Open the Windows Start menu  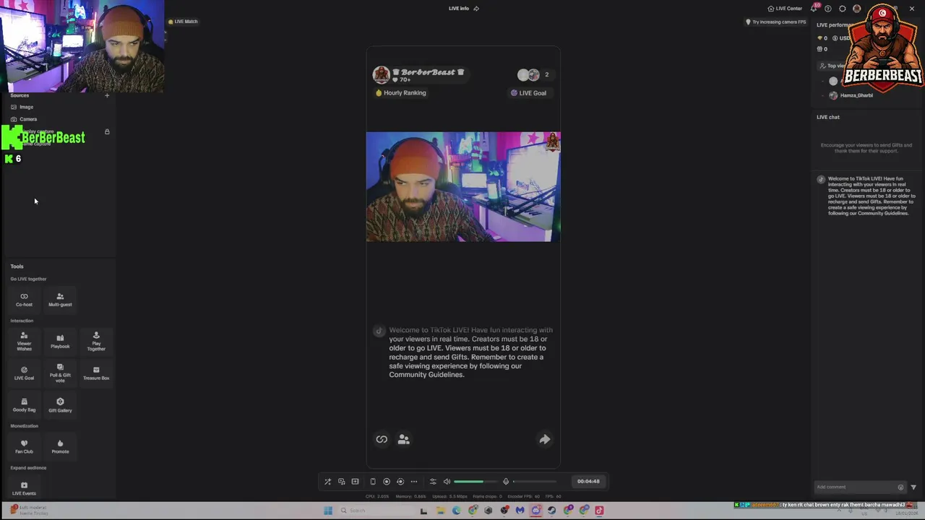(x=328, y=511)
